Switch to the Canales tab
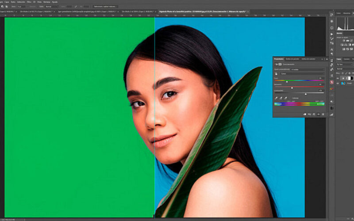This screenshot has width=354, height=221. click(x=346, y=59)
